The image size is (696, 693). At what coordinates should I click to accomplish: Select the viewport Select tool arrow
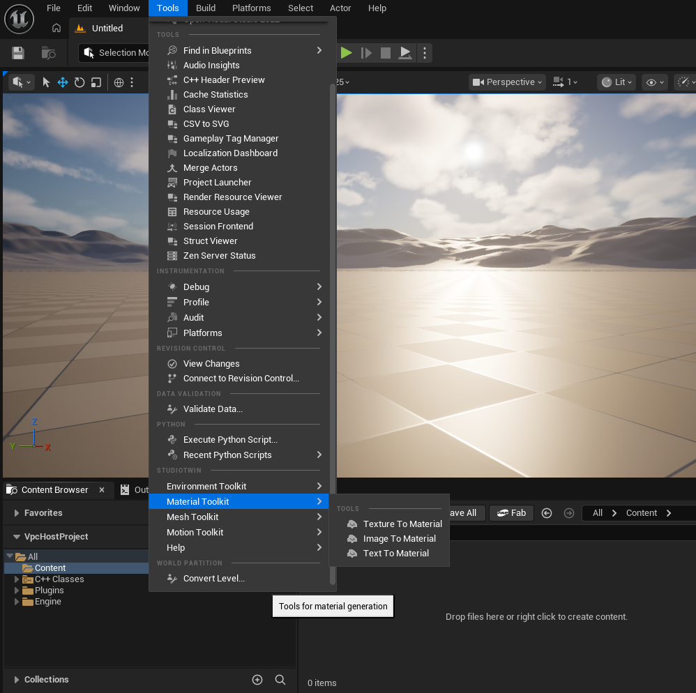tap(46, 82)
